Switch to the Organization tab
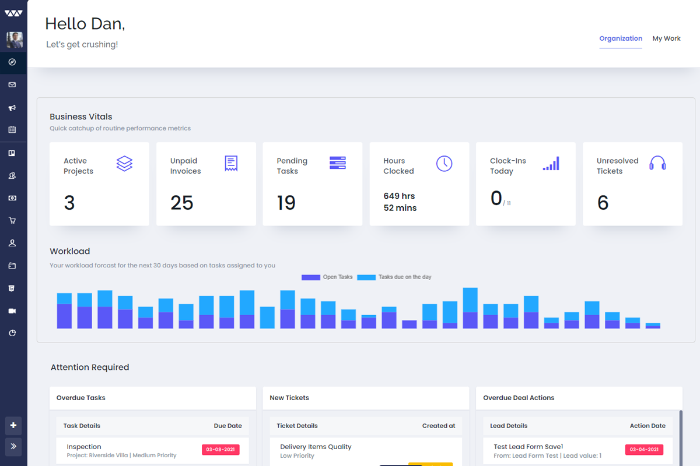Image resolution: width=700 pixels, height=466 pixels. point(621,38)
